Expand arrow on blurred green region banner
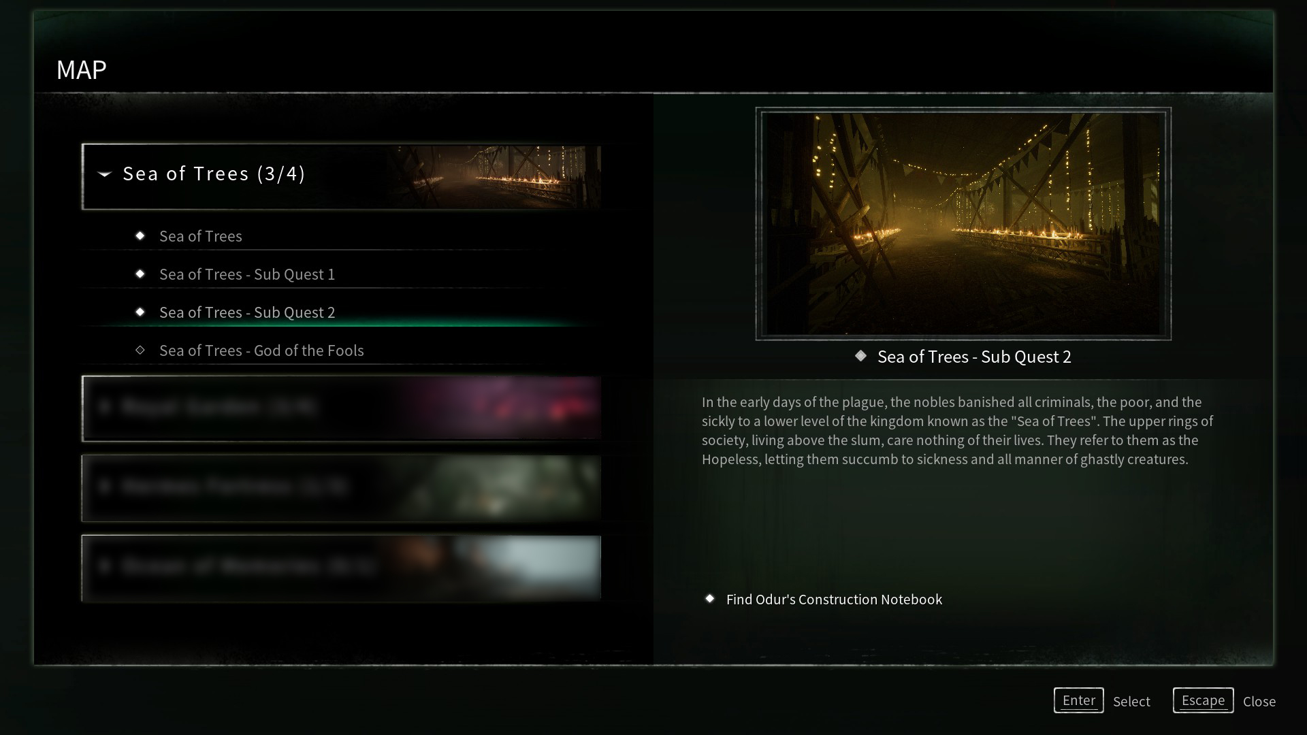The height and width of the screenshot is (735, 1307). coord(104,487)
